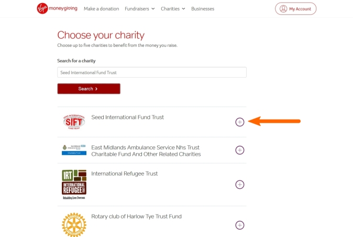This screenshot has width=353, height=237.
Task: Click the International Refugee Trust logo
Action: (x=74, y=185)
